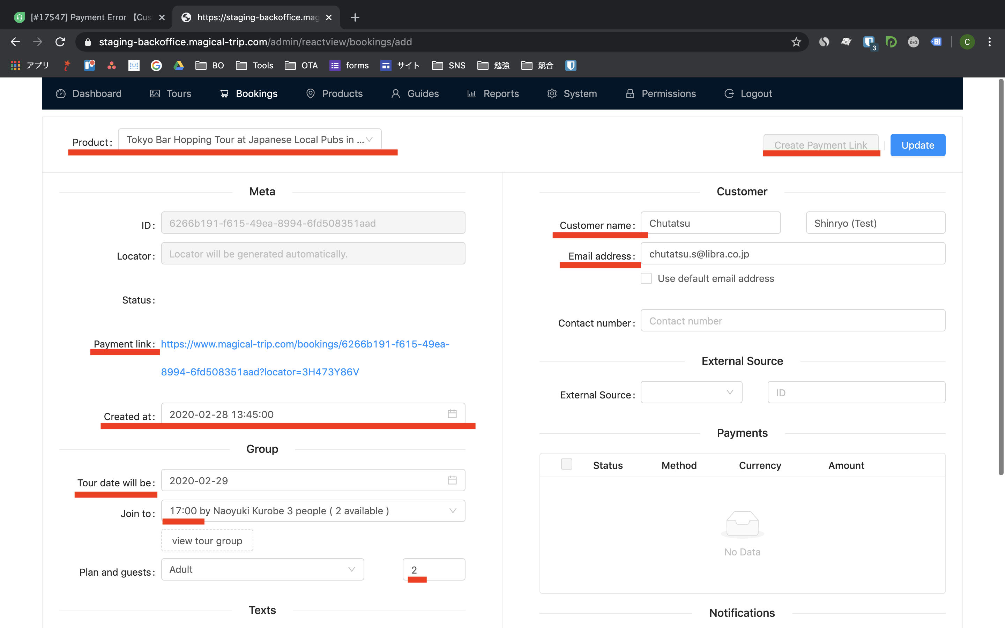Click the blue Update button
Viewport: 1005px width, 628px height.
tap(917, 145)
